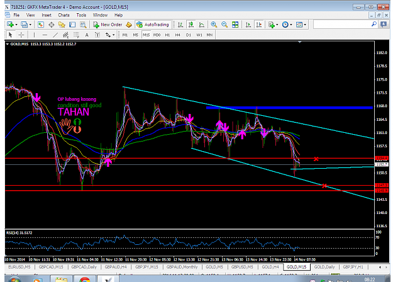Click the New Order button

click(108, 25)
